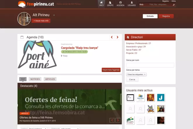Open the GRUPS navigation item

coord(110,4)
